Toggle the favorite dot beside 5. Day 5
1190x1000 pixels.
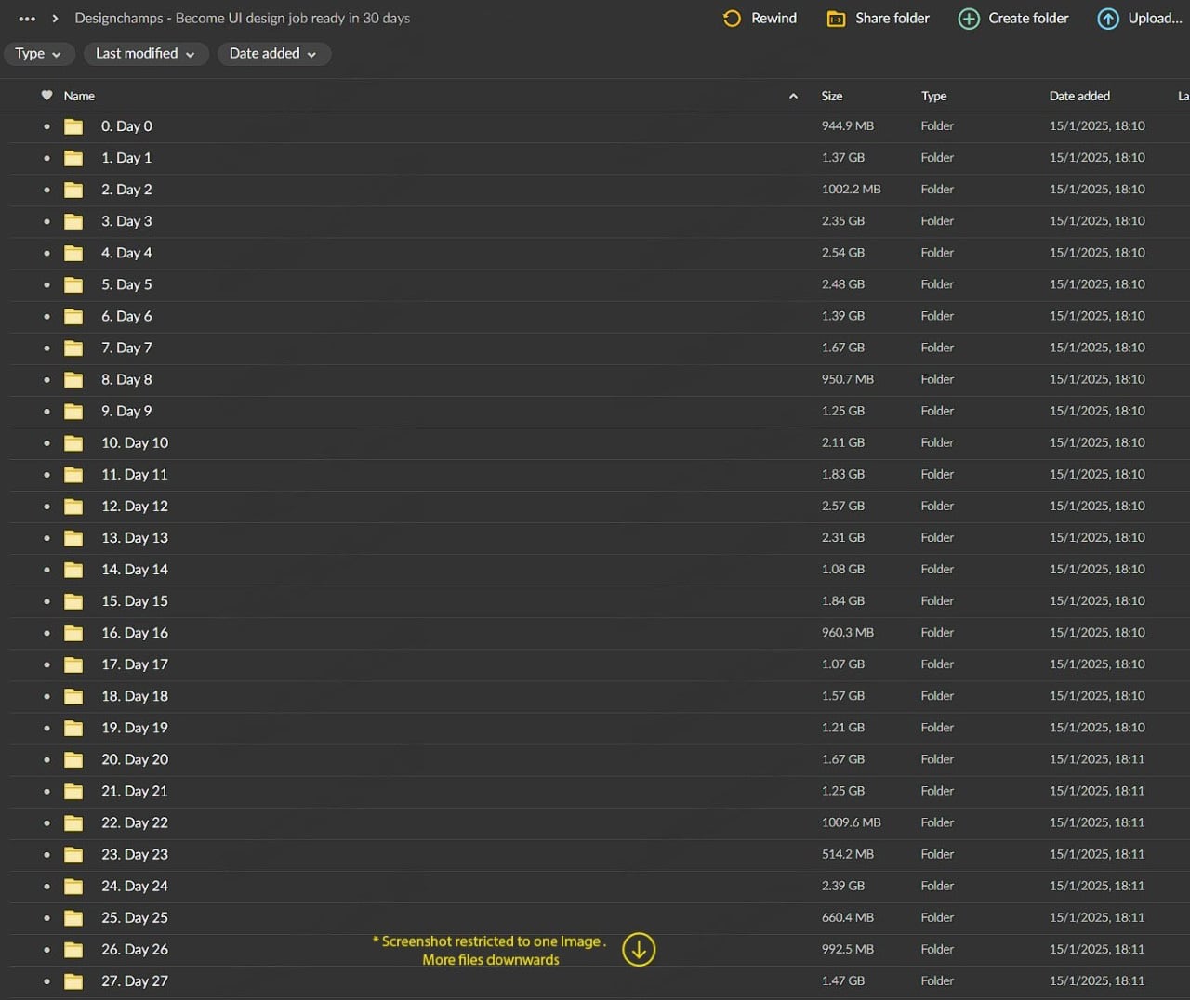[46, 285]
